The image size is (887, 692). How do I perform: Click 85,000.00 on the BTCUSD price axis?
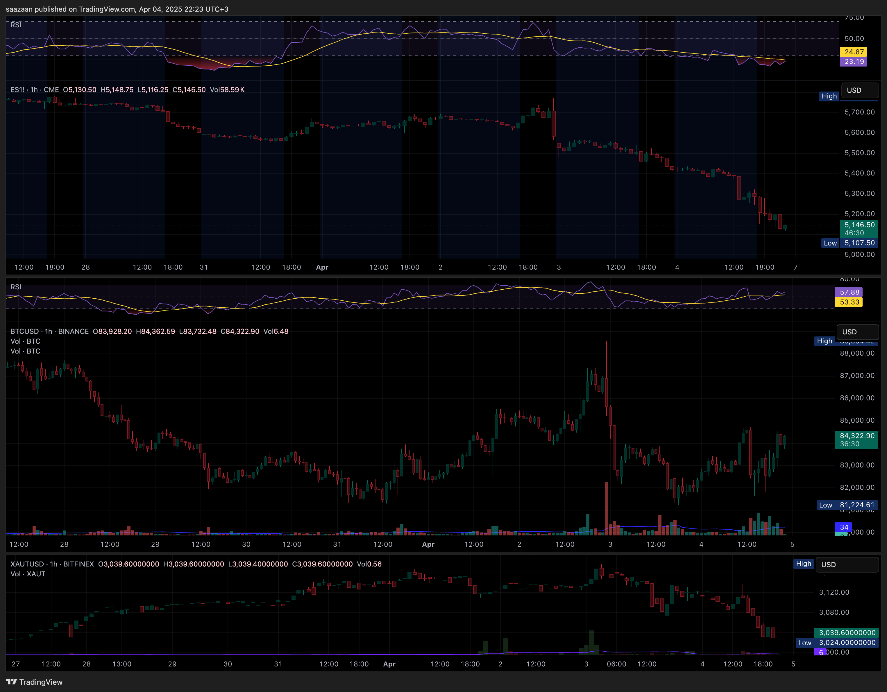tap(857, 420)
